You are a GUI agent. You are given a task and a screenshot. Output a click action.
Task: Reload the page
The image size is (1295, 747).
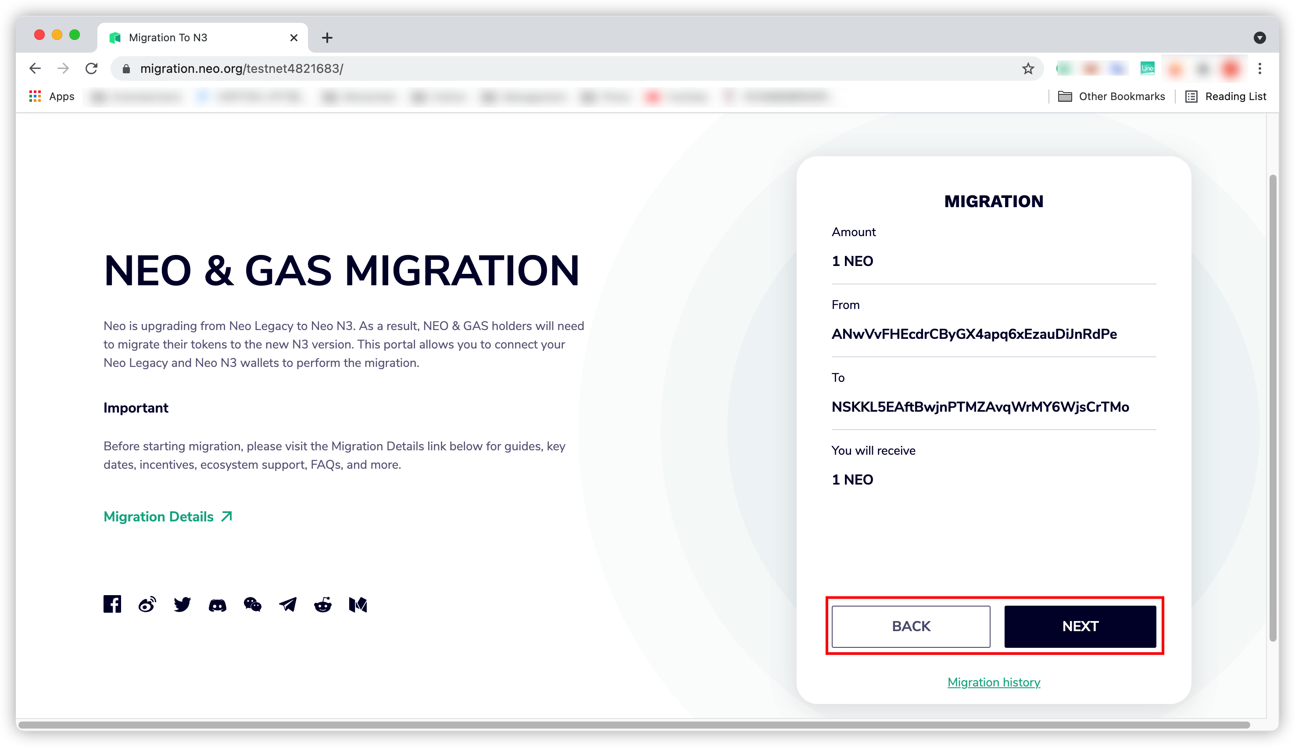tap(91, 69)
